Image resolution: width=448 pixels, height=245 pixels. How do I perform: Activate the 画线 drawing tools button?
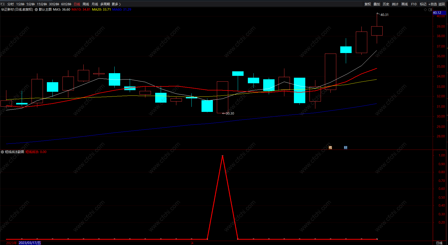click(405, 4)
